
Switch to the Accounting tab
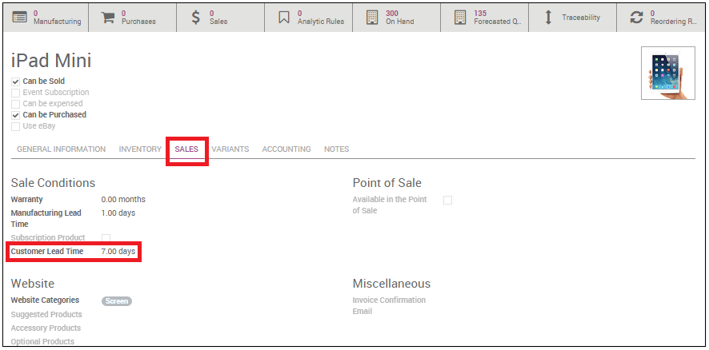pyautogui.click(x=286, y=149)
